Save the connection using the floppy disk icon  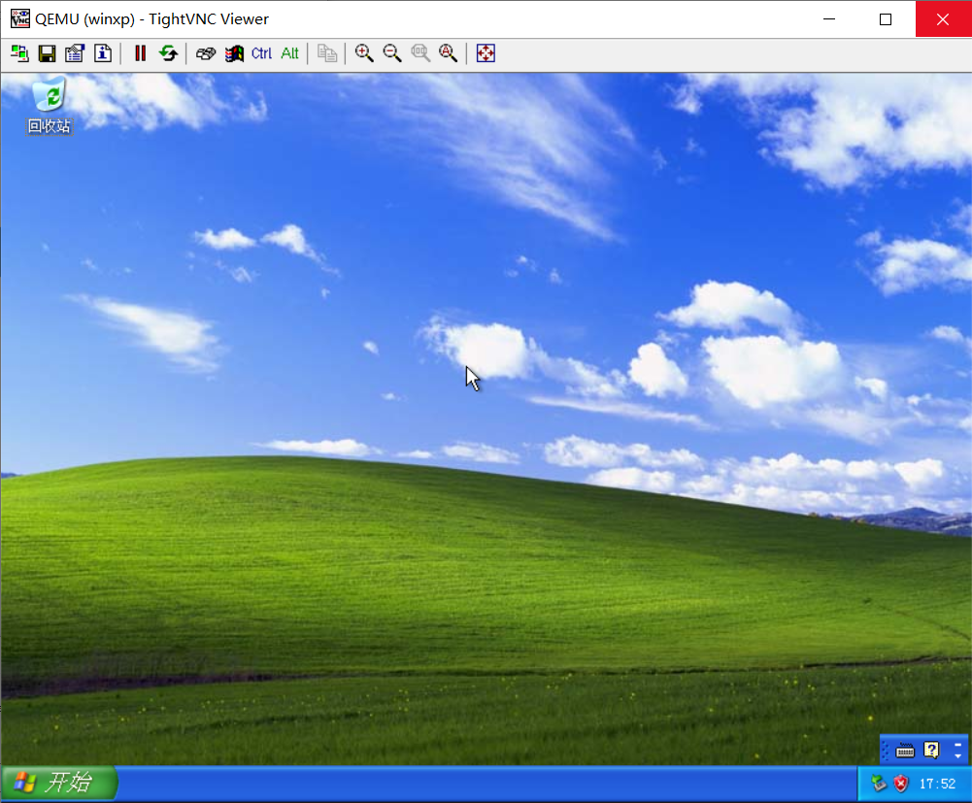(x=48, y=53)
